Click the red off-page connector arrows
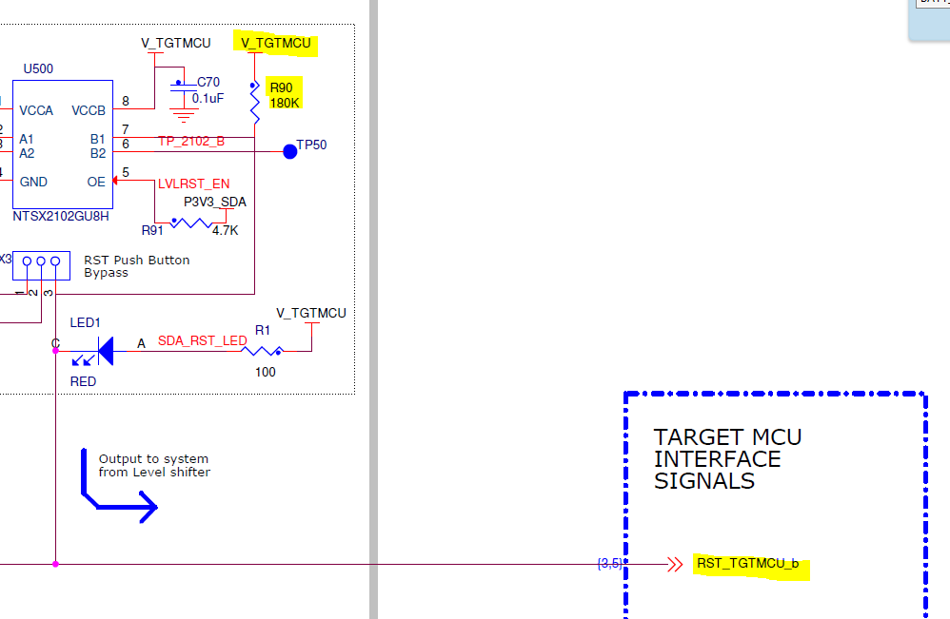 pos(675,565)
